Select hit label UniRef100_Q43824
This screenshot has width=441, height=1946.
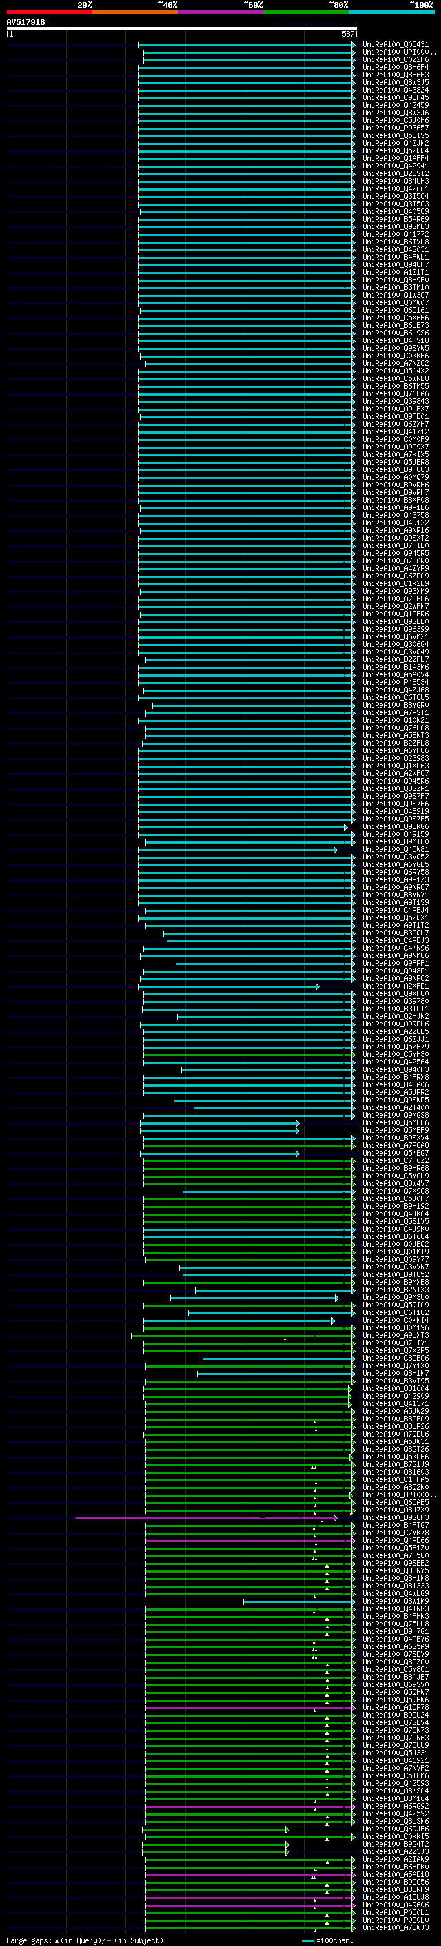396,90
